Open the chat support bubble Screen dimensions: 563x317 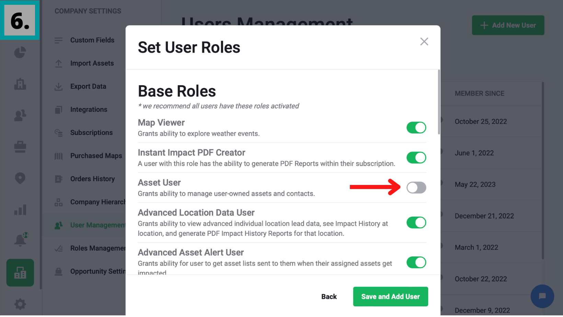pyautogui.click(x=542, y=296)
